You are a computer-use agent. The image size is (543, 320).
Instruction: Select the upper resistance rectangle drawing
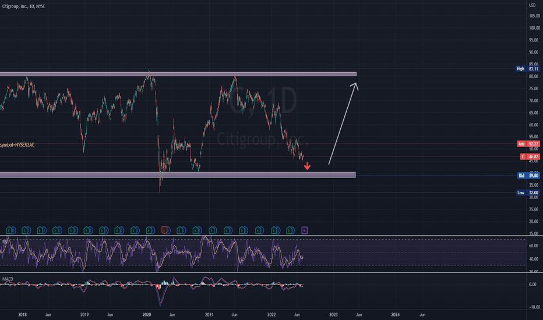tap(178, 74)
